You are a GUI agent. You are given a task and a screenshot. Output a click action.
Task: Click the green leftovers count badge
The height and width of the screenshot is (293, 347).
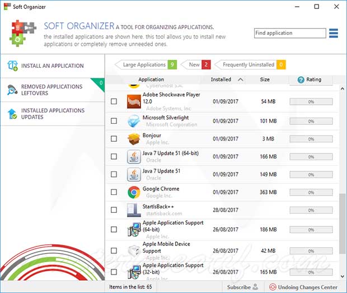click(x=100, y=83)
